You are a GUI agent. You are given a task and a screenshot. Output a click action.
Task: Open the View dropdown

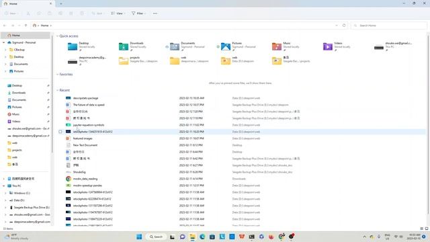tap(118, 13)
